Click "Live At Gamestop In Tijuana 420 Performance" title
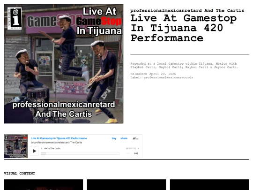The height and width of the screenshot is (190, 253). [184, 28]
